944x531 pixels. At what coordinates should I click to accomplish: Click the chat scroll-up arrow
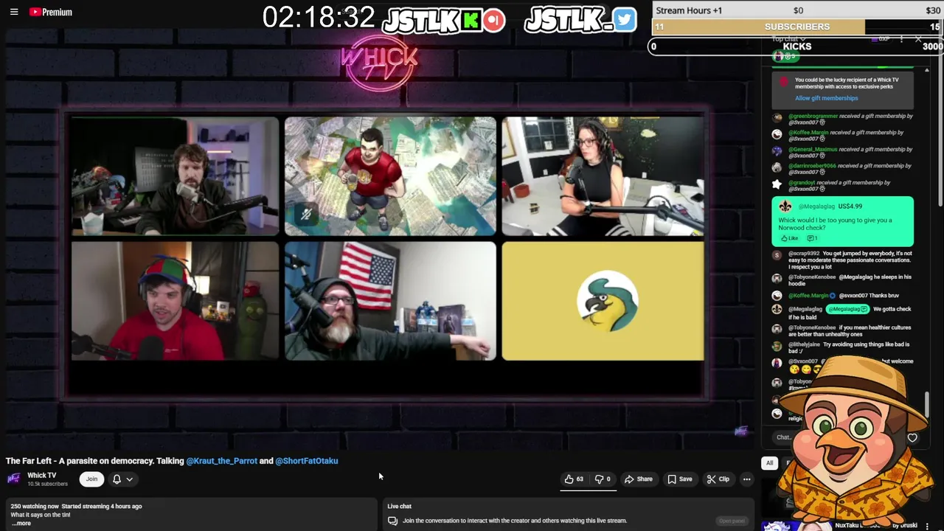pos(927,69)
